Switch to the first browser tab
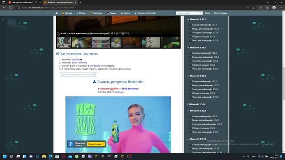The height and width of the screenshot is (160, 285). pyautogui.click(x=24, y=2)
